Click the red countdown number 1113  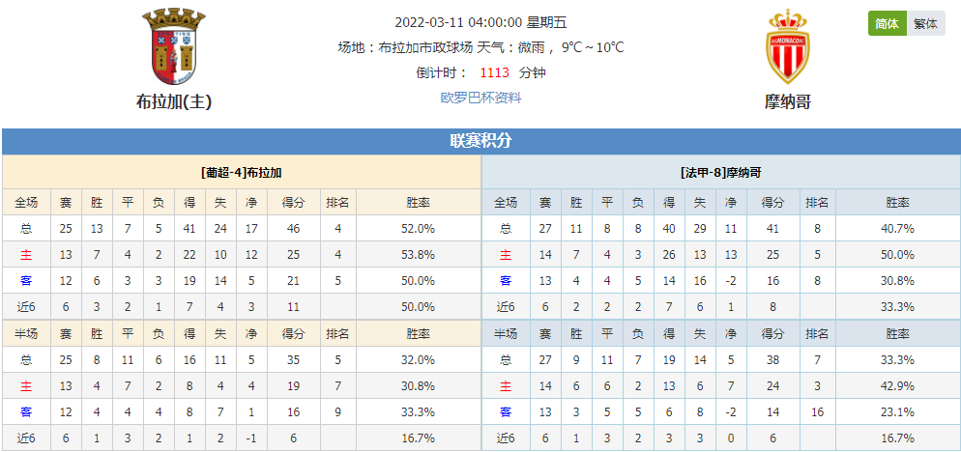[x=495, y=72]
